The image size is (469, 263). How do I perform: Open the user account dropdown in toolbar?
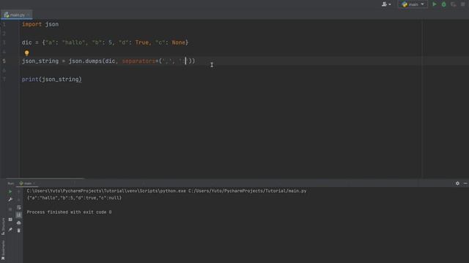coord(386,4)
